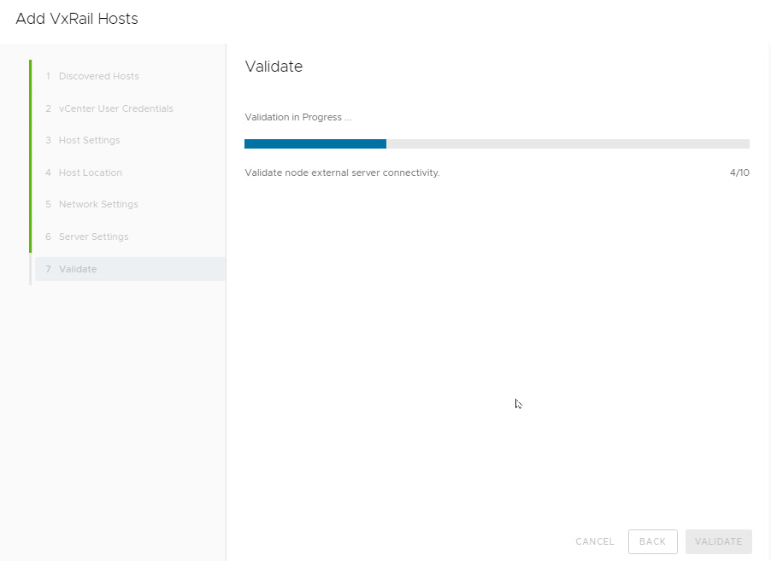Open the Host Location step
Viewport: 771px width, 561px height.
(x=84, y=172)
